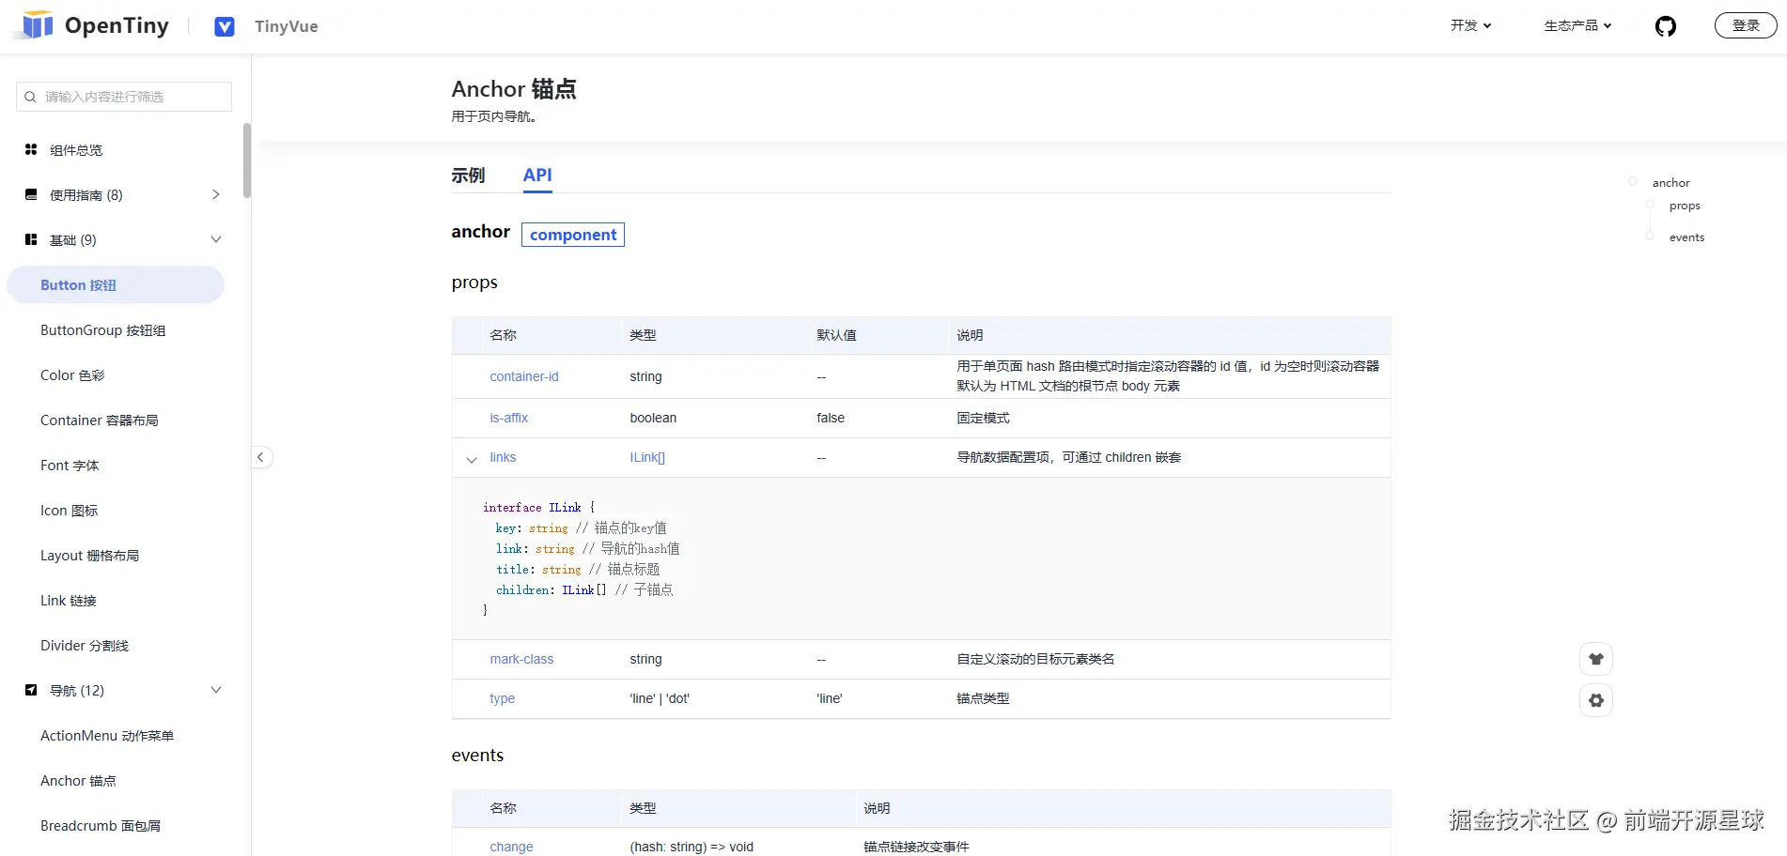Click the TinyVue blue V logo

pos(225,26)
